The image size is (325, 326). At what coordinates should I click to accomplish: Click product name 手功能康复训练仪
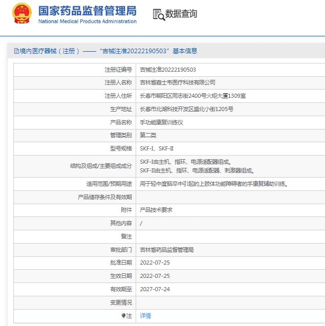[161, 122]
